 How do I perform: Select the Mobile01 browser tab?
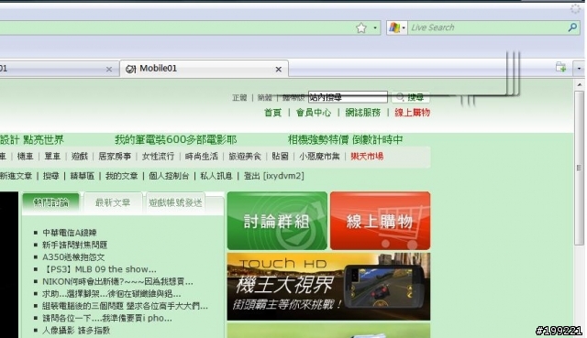pyautogui.click(x=204, y=69)
